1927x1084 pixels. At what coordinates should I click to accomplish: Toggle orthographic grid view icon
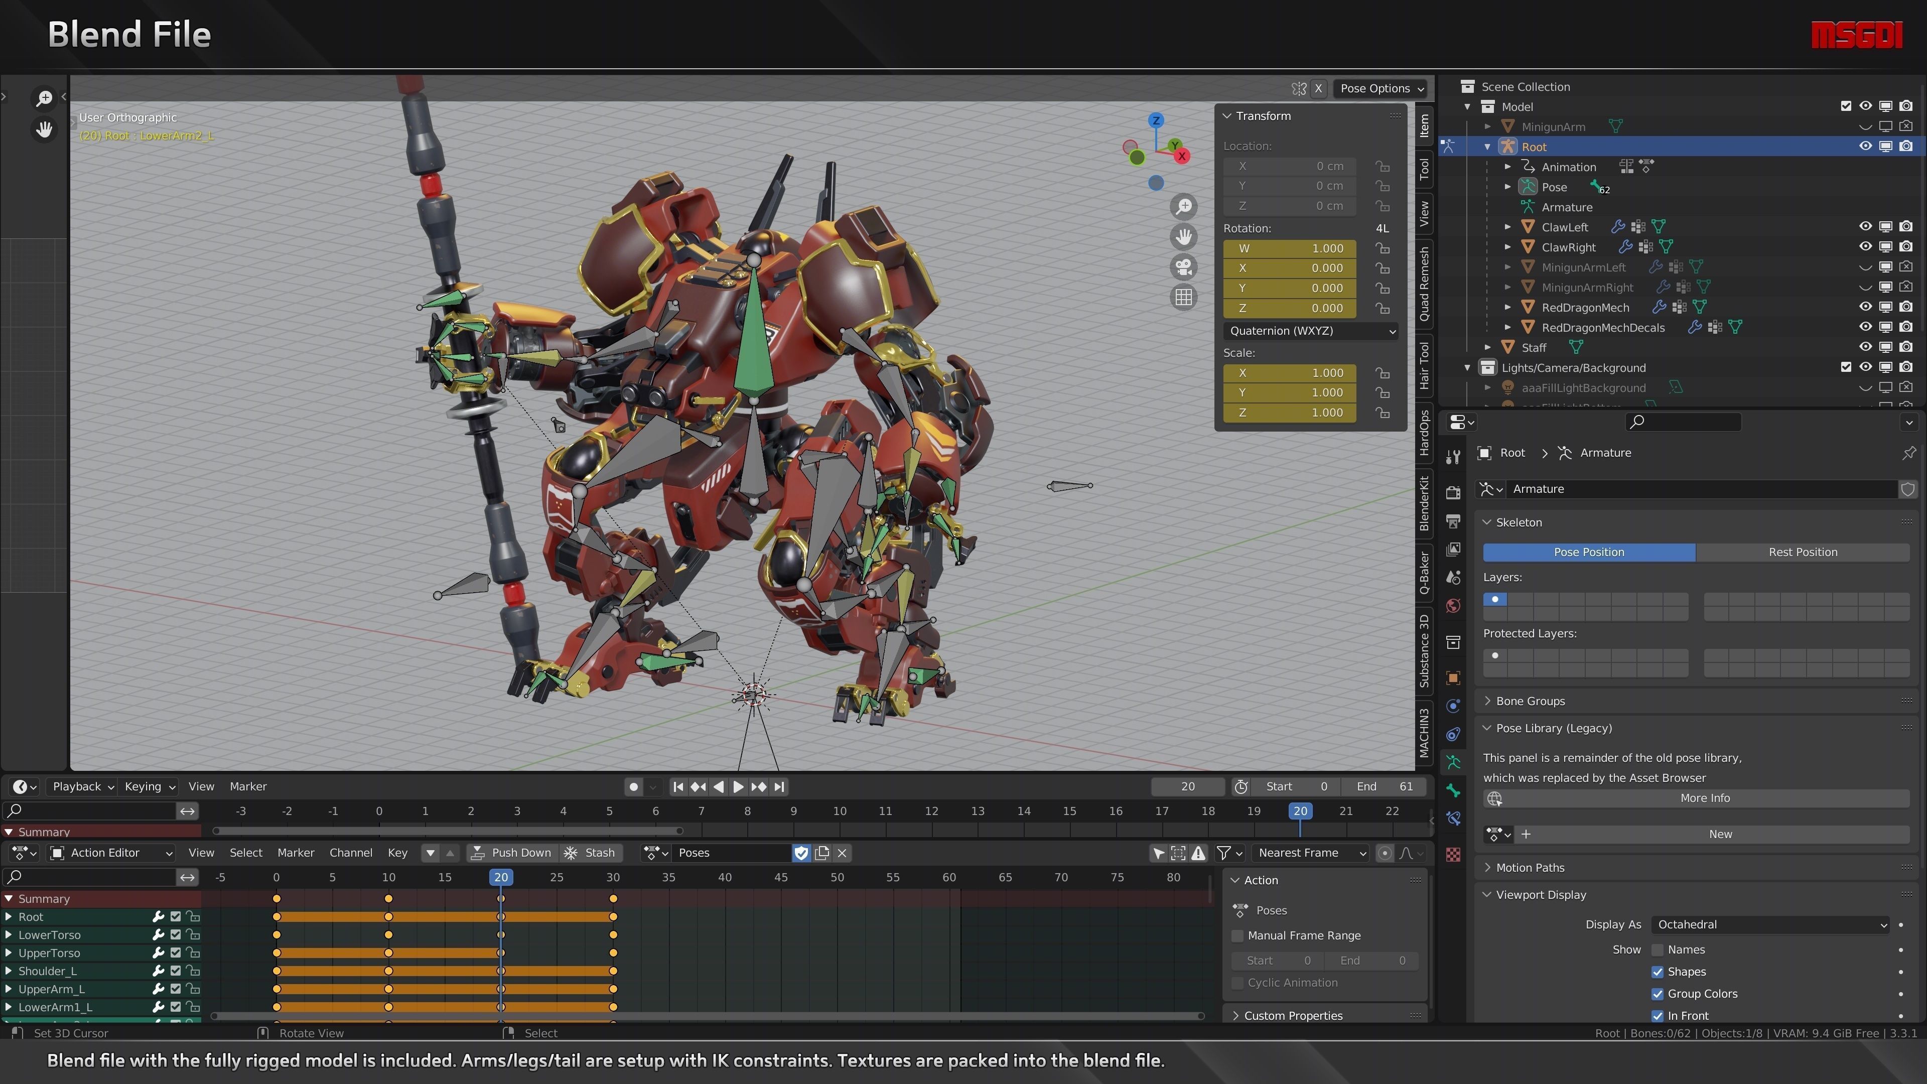(x=1183, y=298)
